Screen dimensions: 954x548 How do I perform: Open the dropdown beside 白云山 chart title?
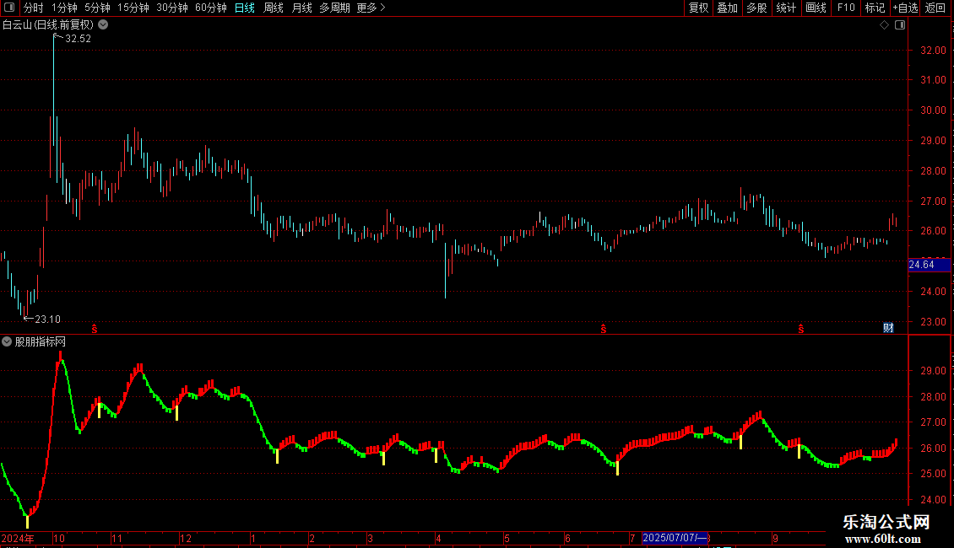(104, 24)
